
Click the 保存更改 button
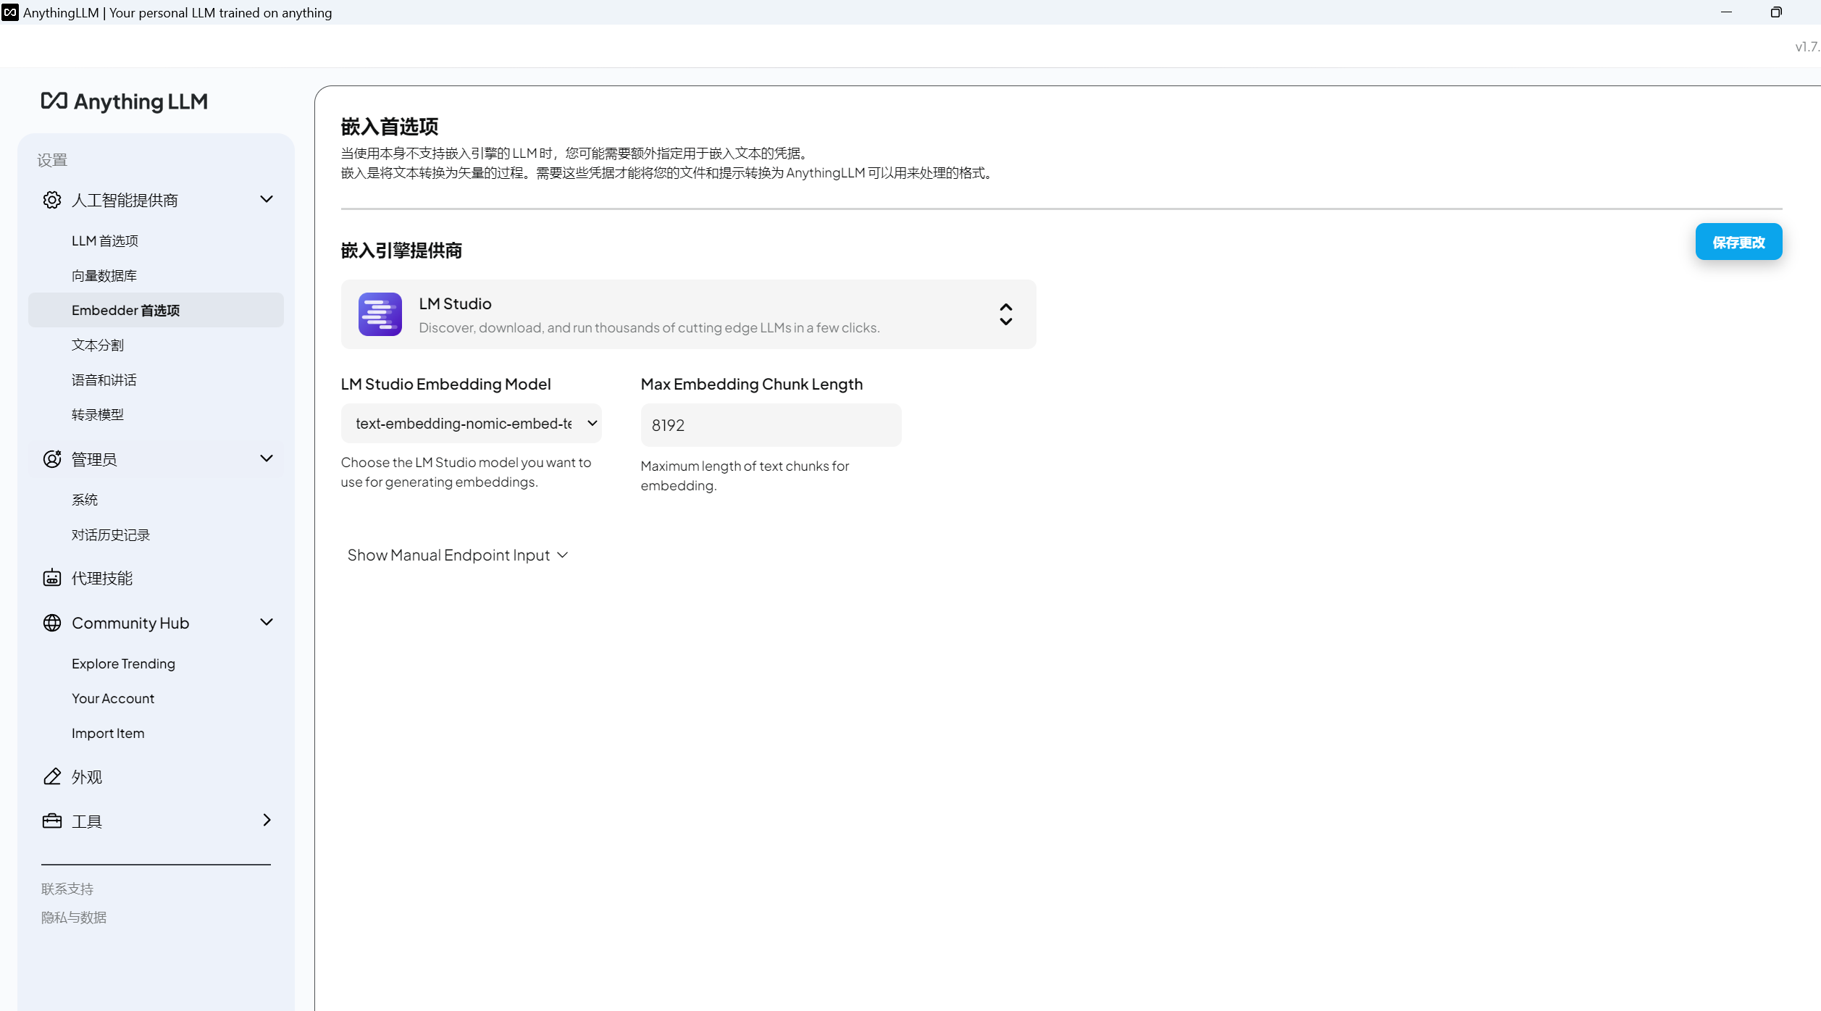click(1738, 242)
